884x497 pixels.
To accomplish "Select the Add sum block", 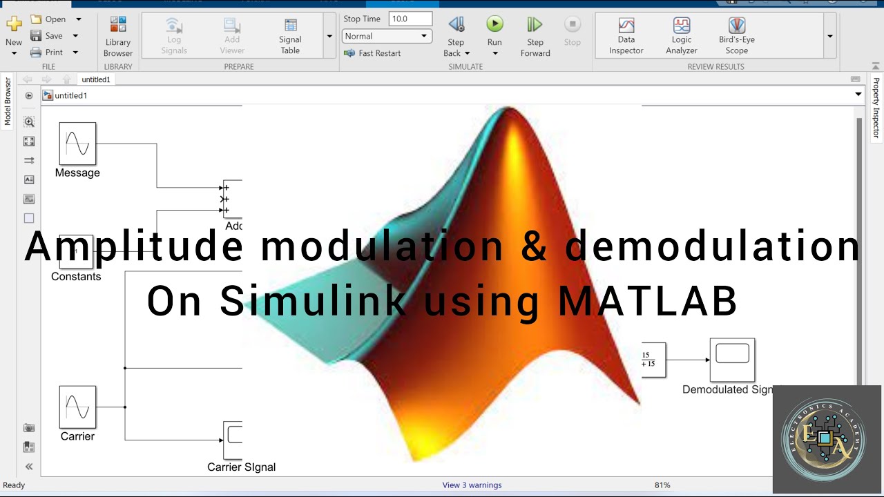I will point(232,198).
